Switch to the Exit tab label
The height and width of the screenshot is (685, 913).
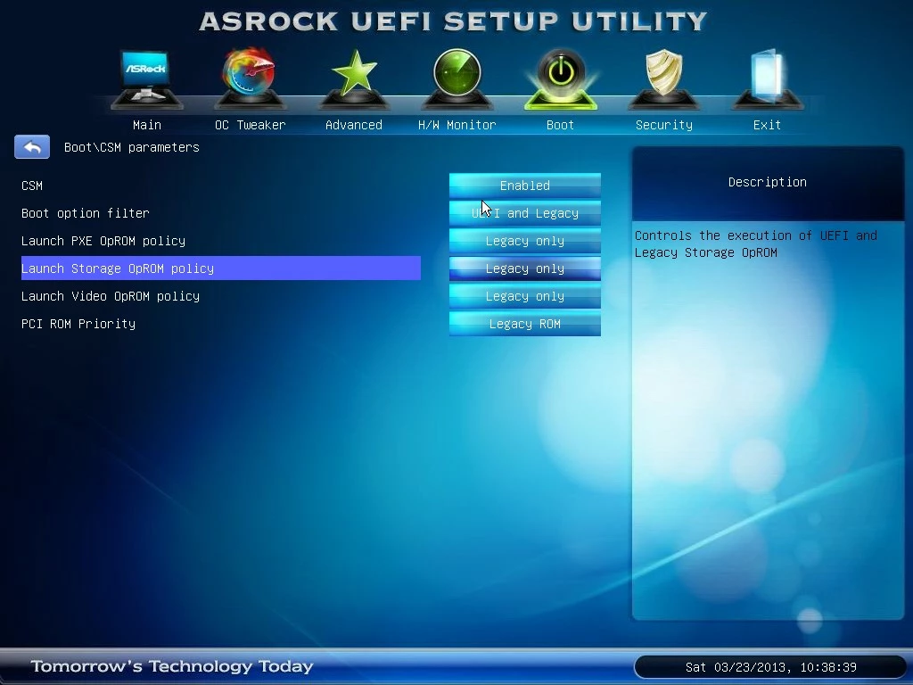[767, 125]
